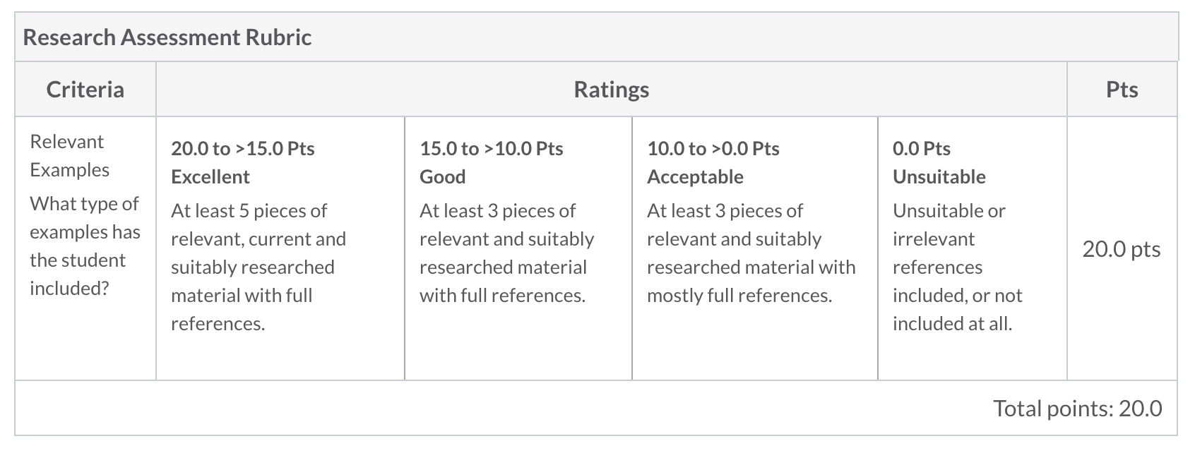This screenshot has width=1195, height=453.
Task: Select the Excellent description with 5 pieces
Action: tap(258, 267)
